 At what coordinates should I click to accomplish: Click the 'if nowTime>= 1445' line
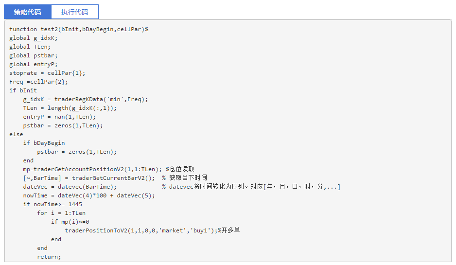[53, 204]
